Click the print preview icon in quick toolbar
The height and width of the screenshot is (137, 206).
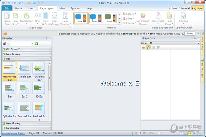pos(38,3)
